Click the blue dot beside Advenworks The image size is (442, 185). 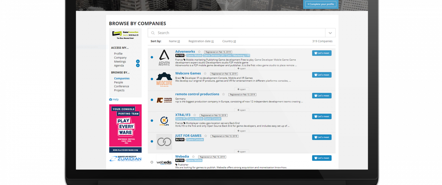[x=152, y=57]
